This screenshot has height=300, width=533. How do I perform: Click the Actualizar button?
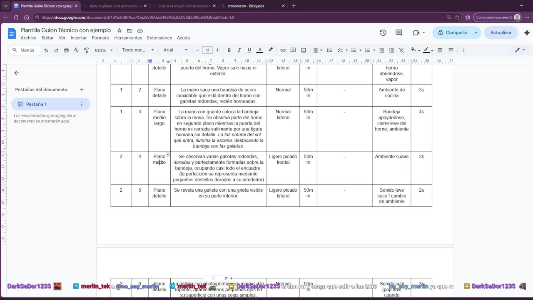coord(501,32)
